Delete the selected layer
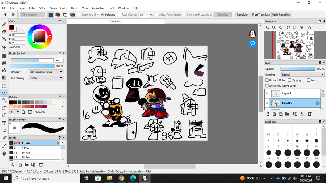Image resolution: width=326 pixels, height=183 pixels. 310,114
